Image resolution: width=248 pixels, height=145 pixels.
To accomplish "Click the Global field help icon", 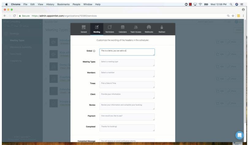I will 94,51.
